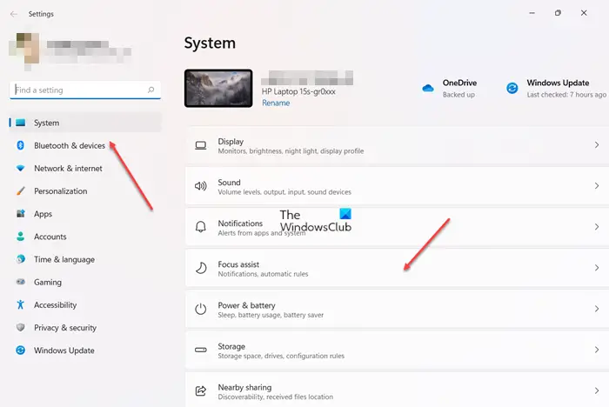Click the Find a setting search box
Screen dimensions: 609x407
(85, 90)
